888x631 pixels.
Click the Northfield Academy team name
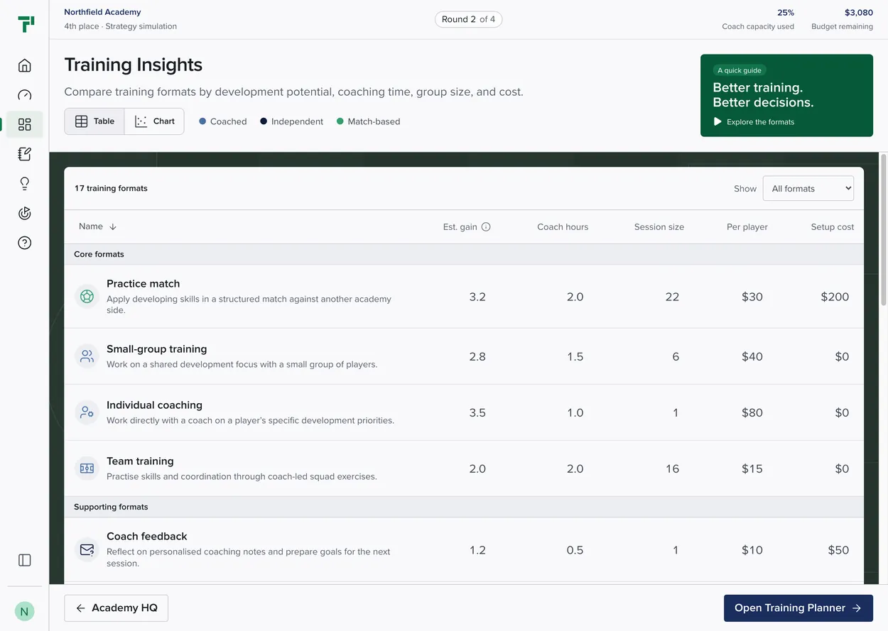[x=102, y=12]
